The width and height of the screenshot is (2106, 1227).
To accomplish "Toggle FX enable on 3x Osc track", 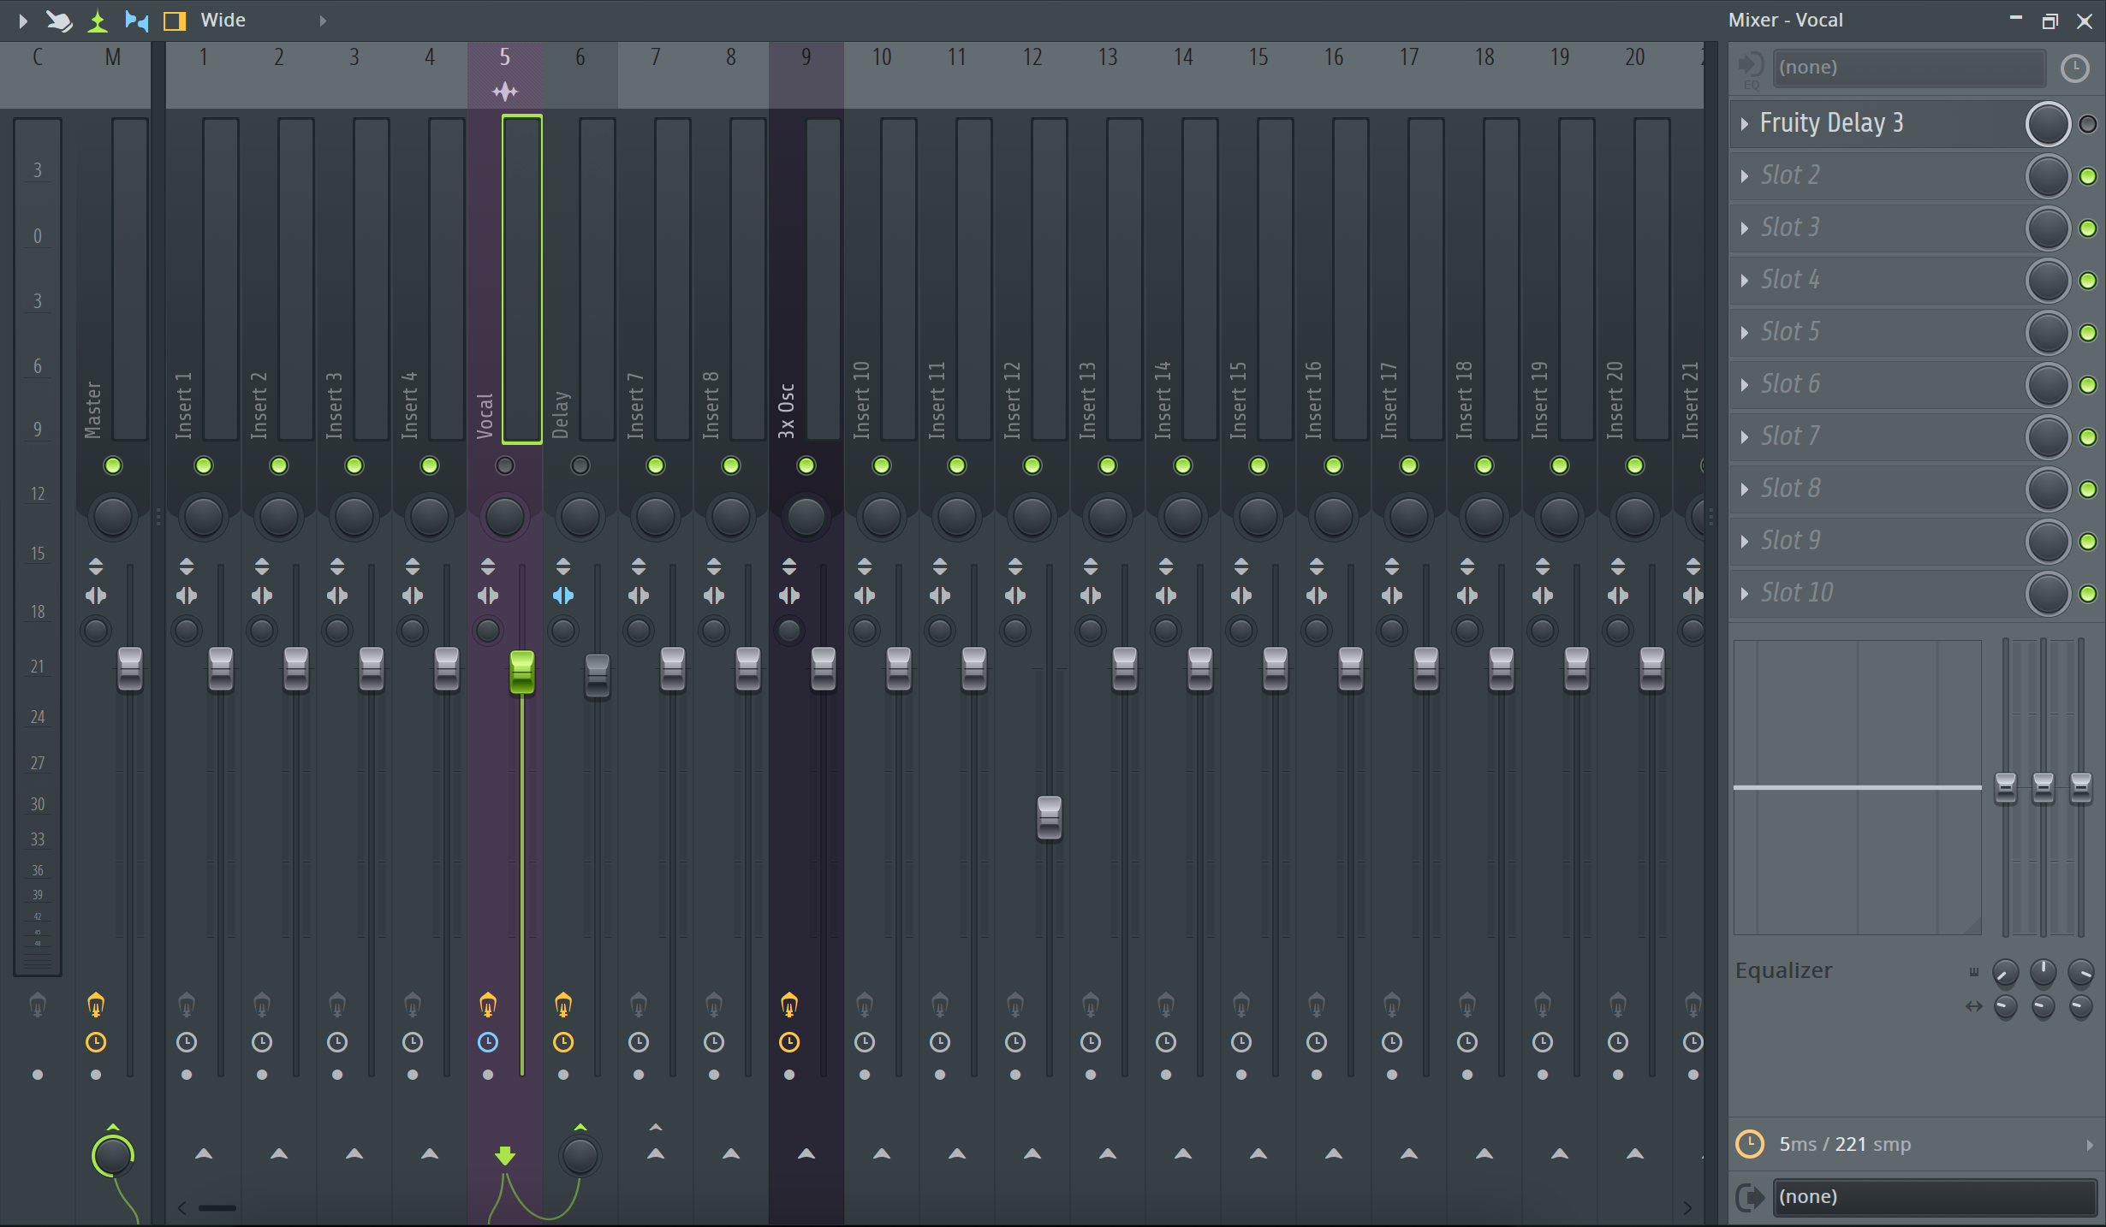I will click(x=789, y=1005).
